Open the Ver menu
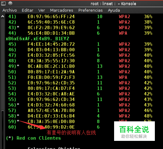 [42, 10]
